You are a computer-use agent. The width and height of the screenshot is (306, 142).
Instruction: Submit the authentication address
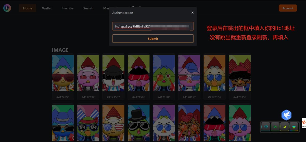[x=153, y=39]
